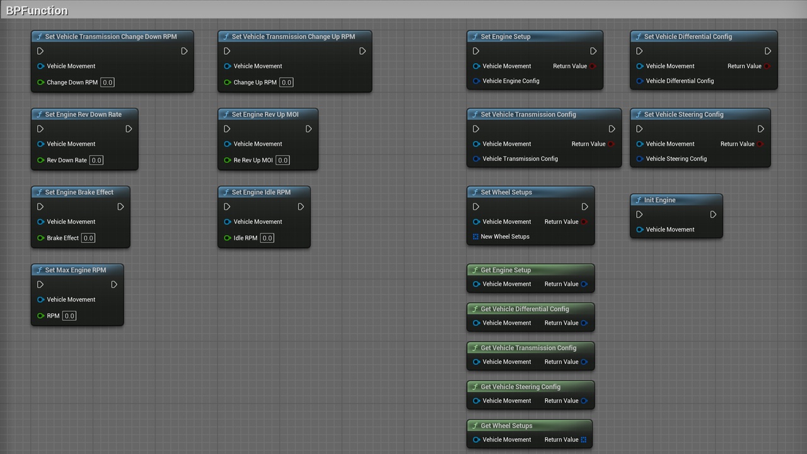Viewport: 807px width, 454px height.
Task: Click the Brake Effect green pin
Action: (x=40, y=238)
